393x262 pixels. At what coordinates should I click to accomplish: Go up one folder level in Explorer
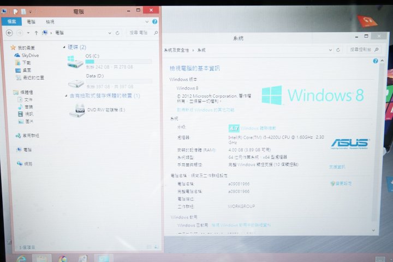coord(36,33)
